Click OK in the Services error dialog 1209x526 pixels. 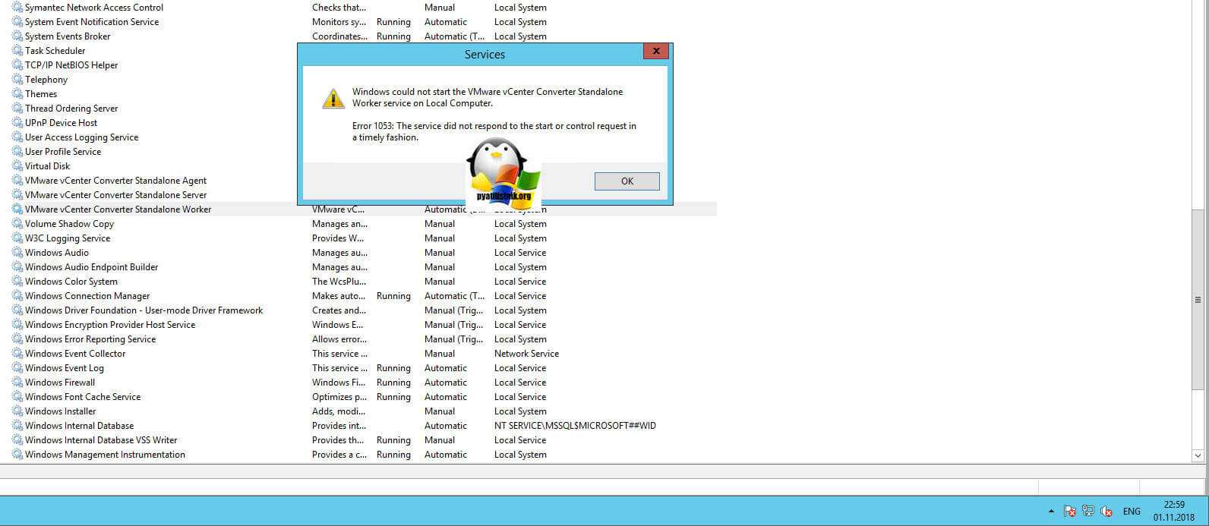(627, 181)
